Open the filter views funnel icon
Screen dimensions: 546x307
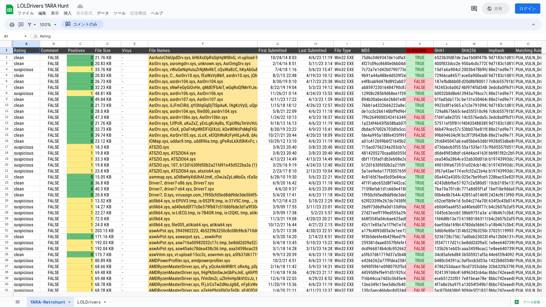click(x=30, y=25)
